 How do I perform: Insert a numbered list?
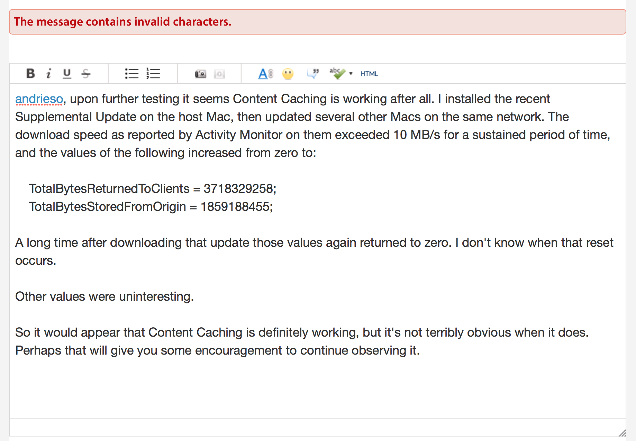pos(153,74)
